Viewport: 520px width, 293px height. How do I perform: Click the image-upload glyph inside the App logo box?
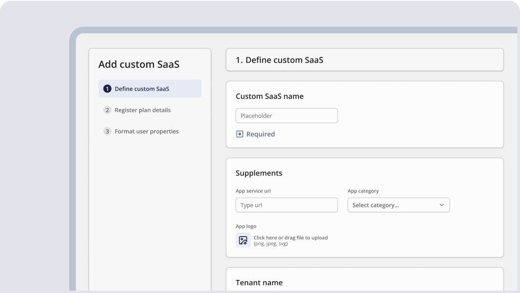(x=243, y=240)
